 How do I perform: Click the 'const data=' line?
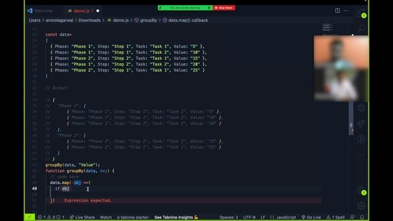coord(58,34)
